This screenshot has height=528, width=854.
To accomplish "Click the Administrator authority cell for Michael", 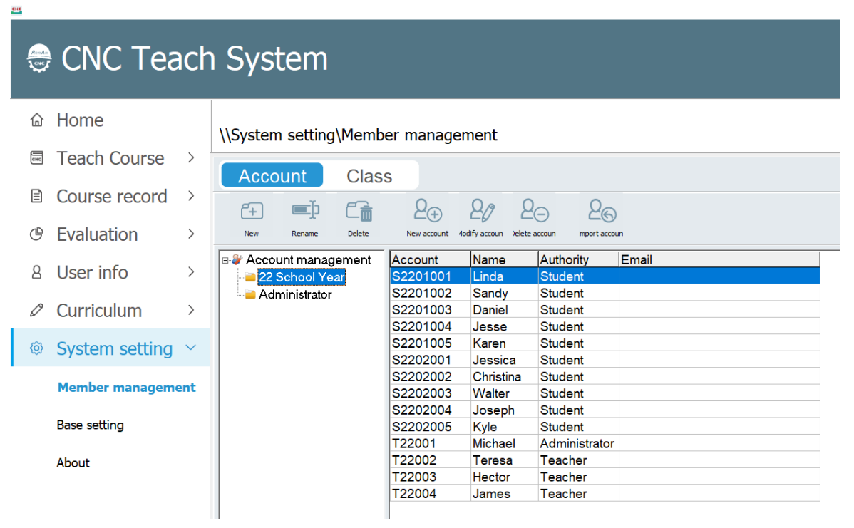I will (x=578, y=443).
